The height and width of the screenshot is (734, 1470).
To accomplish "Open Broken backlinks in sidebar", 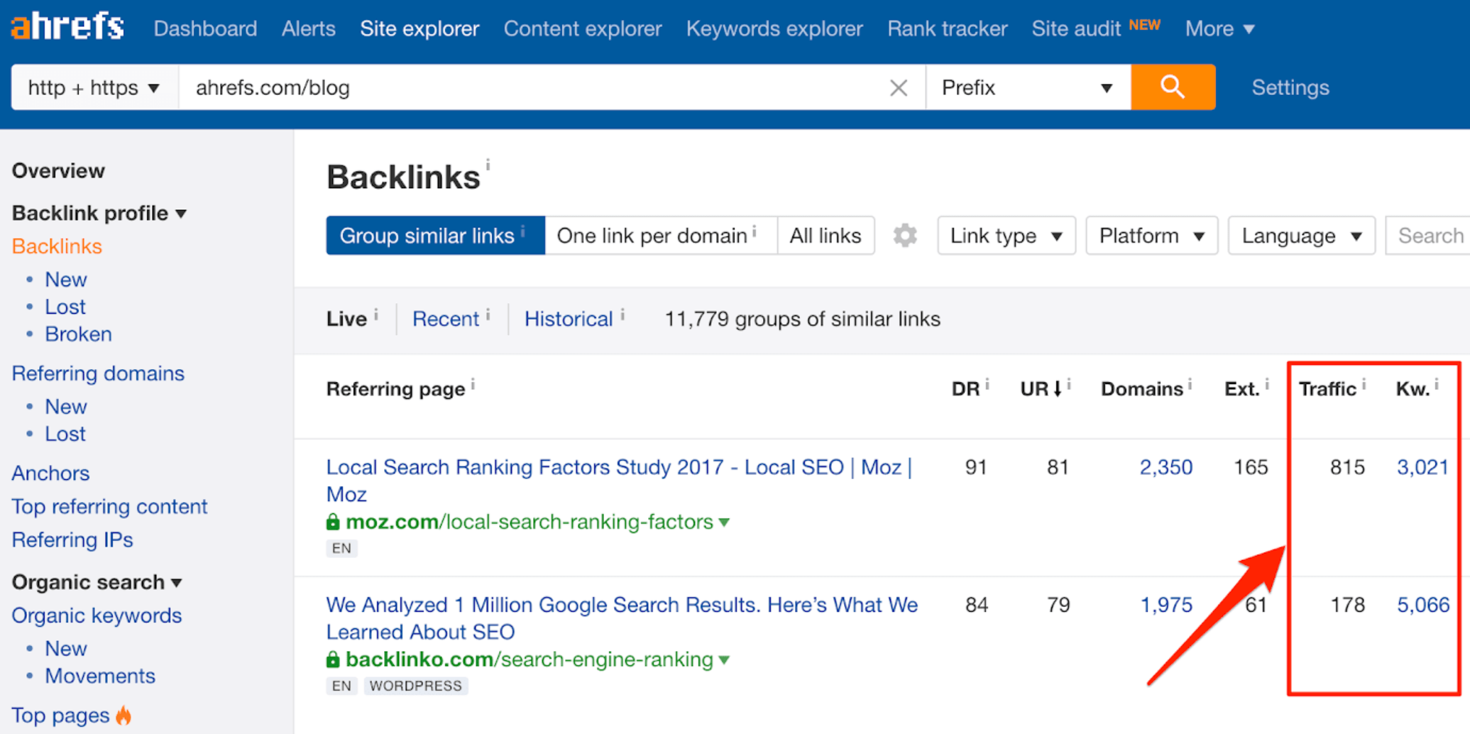I will tap(78, 334).
